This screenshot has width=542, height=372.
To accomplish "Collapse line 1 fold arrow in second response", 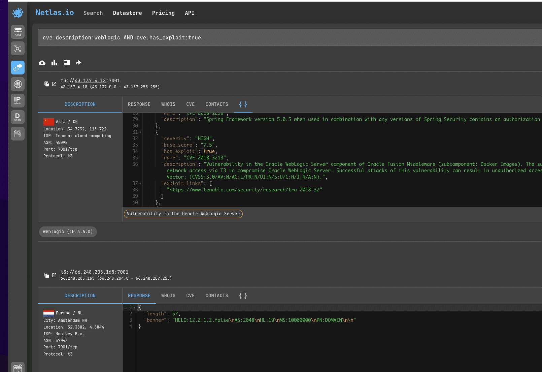I will 135,308.
